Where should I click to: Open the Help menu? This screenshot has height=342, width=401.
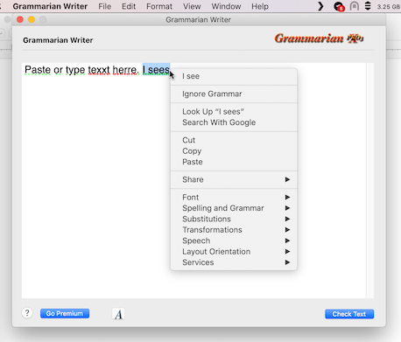pos(260,6)
